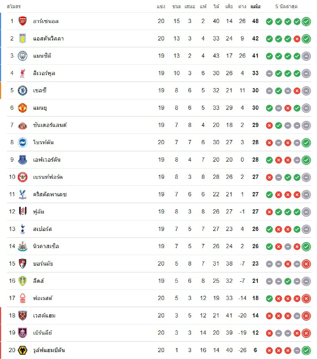Click Man City's upcoming match grey circle
Viewport: 317px width, 359px height.
pyautogui.click(x=306, y=56)
